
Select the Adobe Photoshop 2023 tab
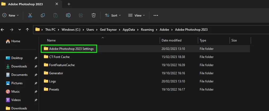(x=31, y=4)
